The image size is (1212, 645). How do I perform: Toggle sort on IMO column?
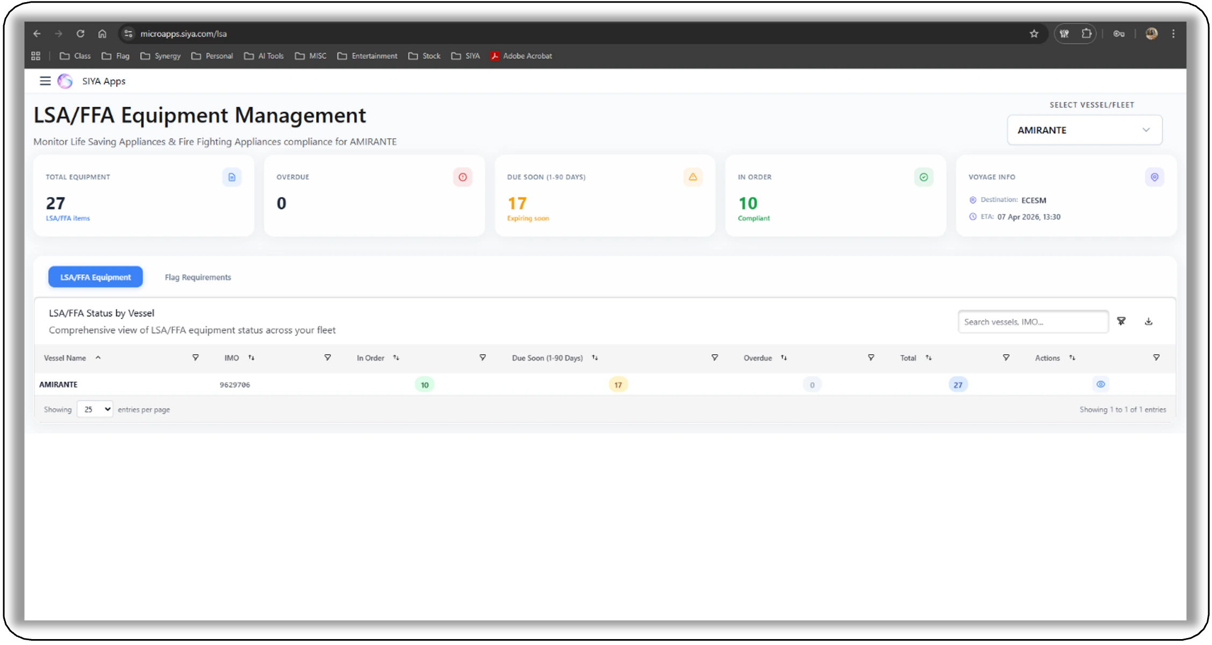(251, 358)
